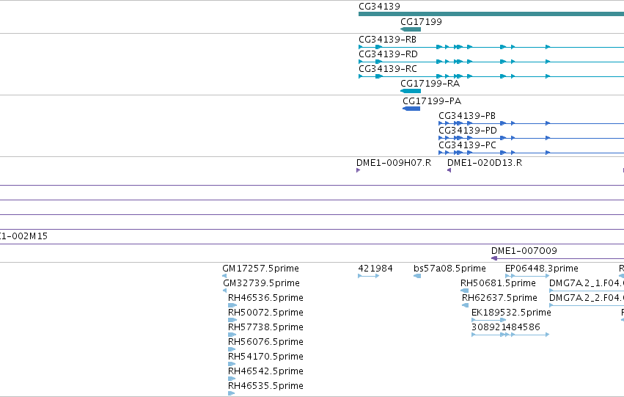Select EST RH50681.5prime label
The image size is (624, 397).
click(498, 283)
